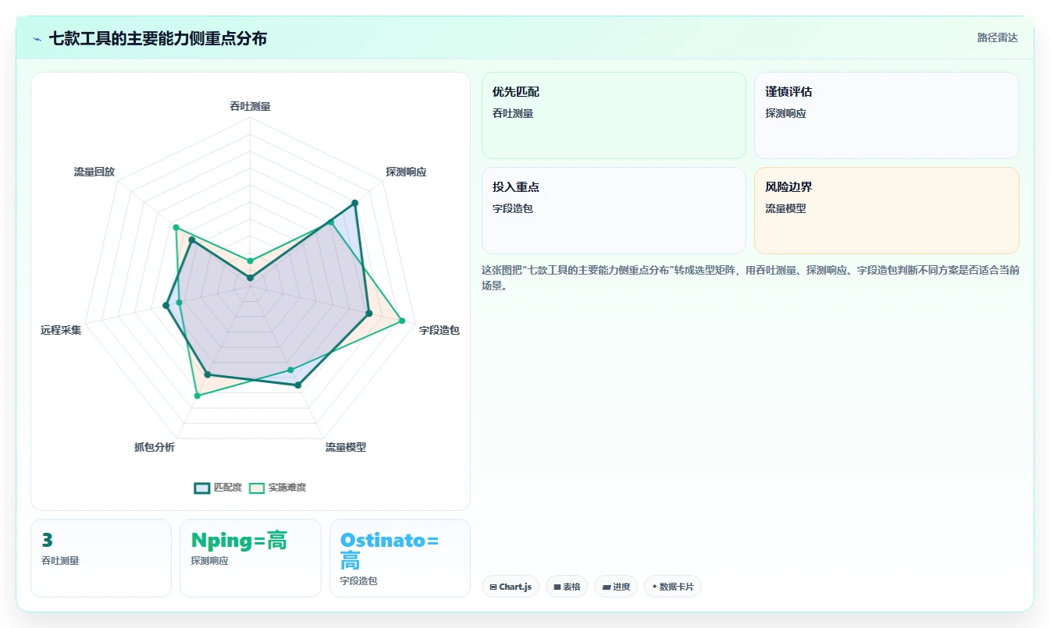This screenshot has height=628, width=1050.
Task: Click the 进度 tag chip
Action: [616, 587]
